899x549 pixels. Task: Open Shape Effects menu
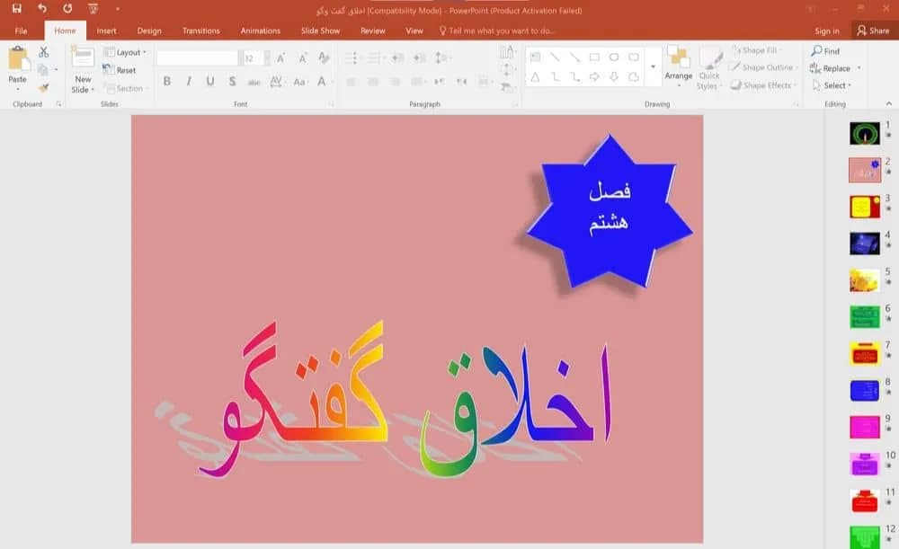tap(763, 85)
